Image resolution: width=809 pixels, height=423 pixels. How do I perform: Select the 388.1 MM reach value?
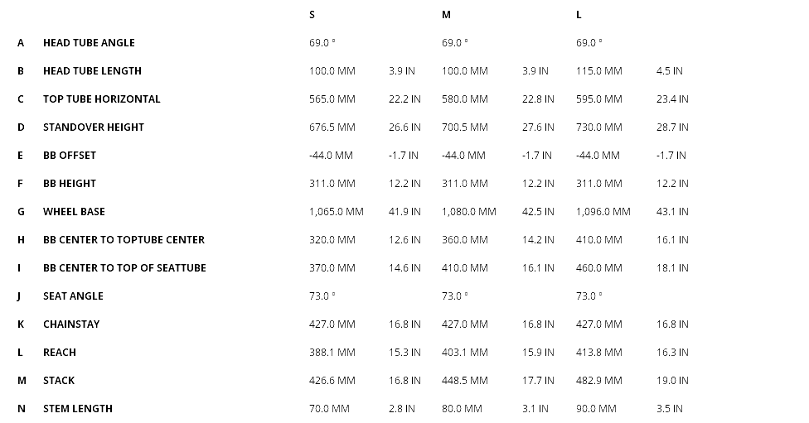(332, 353)
